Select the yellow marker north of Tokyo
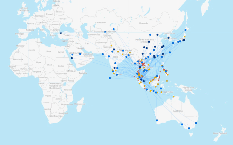Viewport: 233px width, 145px height. pyautogui.click(x=185, y=36)
